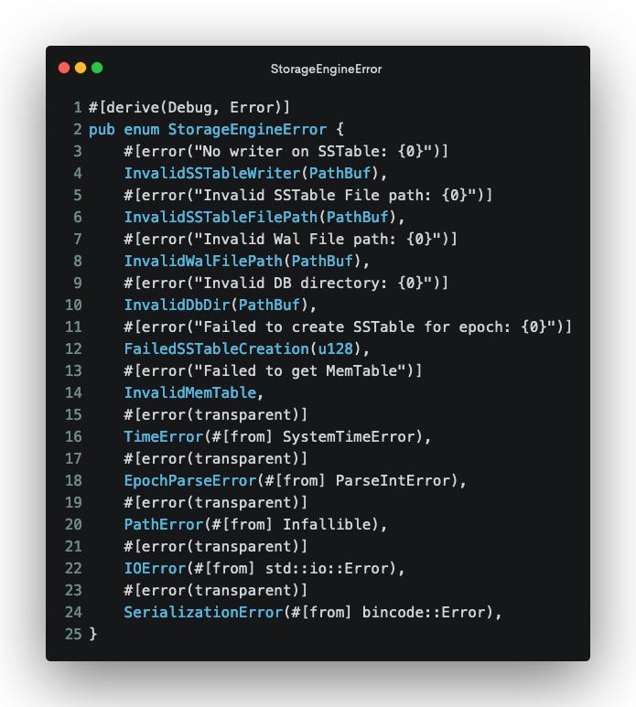
Task: Click bincode::Error on the SerializationError line
Action: (424, 612)
